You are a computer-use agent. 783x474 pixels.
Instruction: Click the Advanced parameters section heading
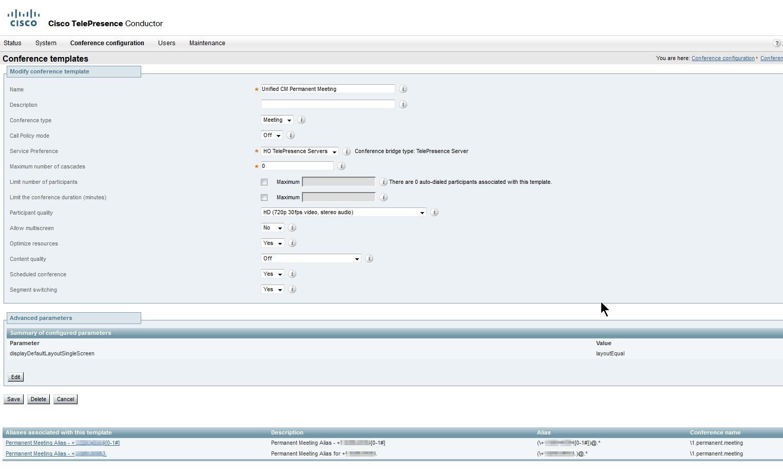(41, 318)
